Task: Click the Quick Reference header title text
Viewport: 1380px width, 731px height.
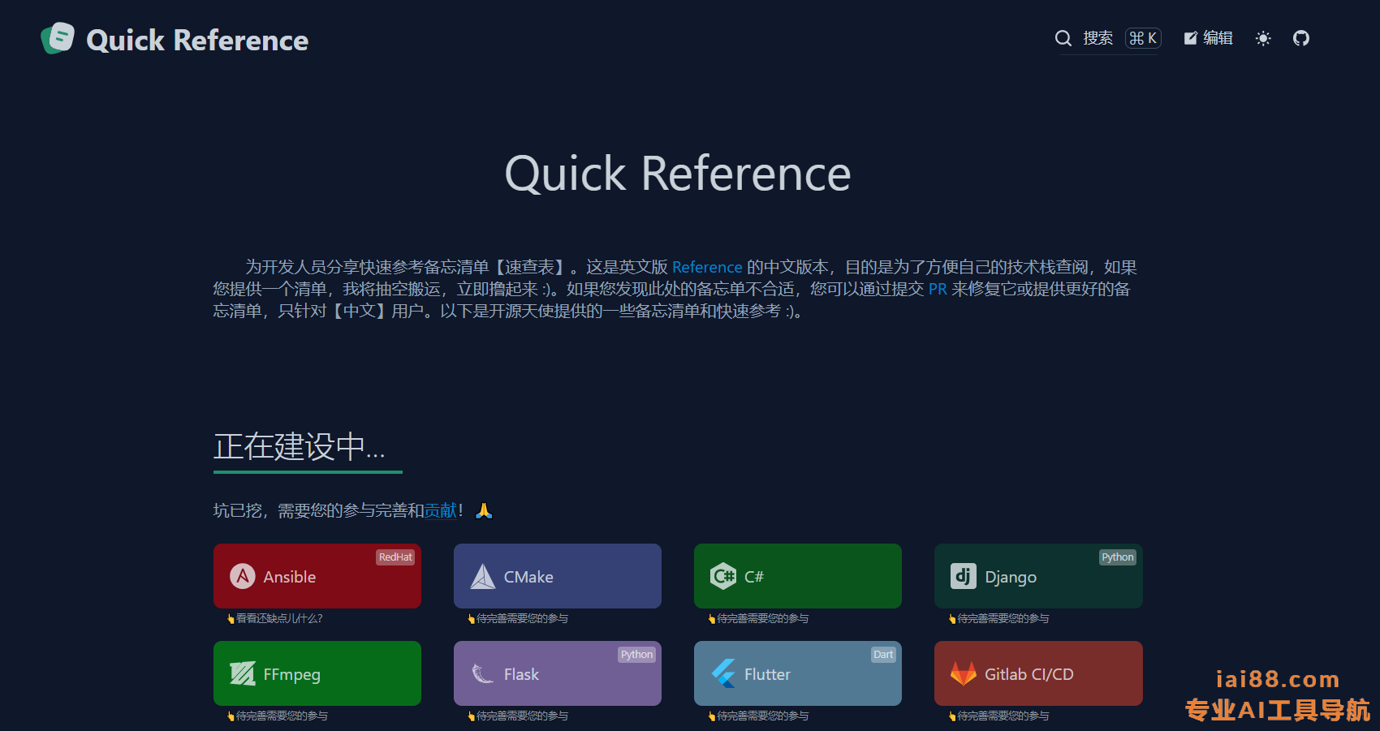Action: tap(197, 40)
